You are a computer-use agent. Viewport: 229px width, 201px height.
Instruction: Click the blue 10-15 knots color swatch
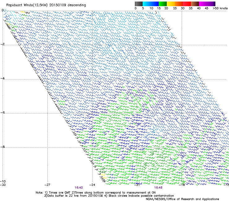click(155, 4)
